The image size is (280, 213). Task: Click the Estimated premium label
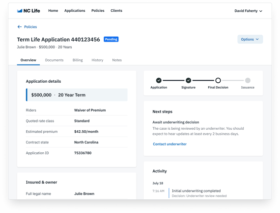click(42, 132)
